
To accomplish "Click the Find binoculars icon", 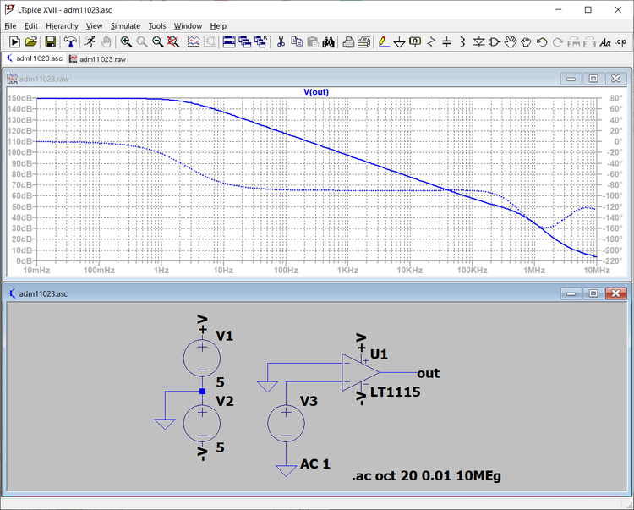I will click(x=329, y=41).
